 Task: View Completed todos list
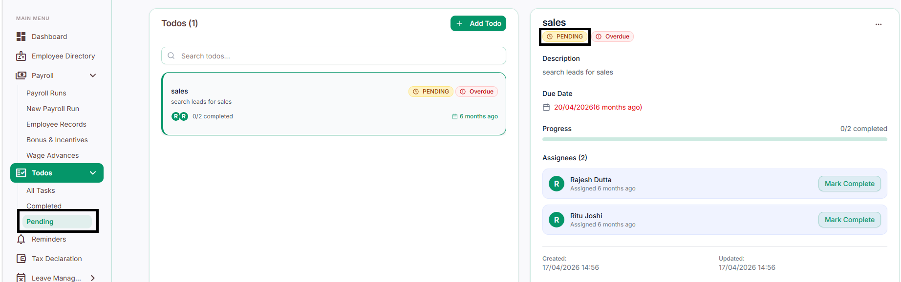pos(44,206)
